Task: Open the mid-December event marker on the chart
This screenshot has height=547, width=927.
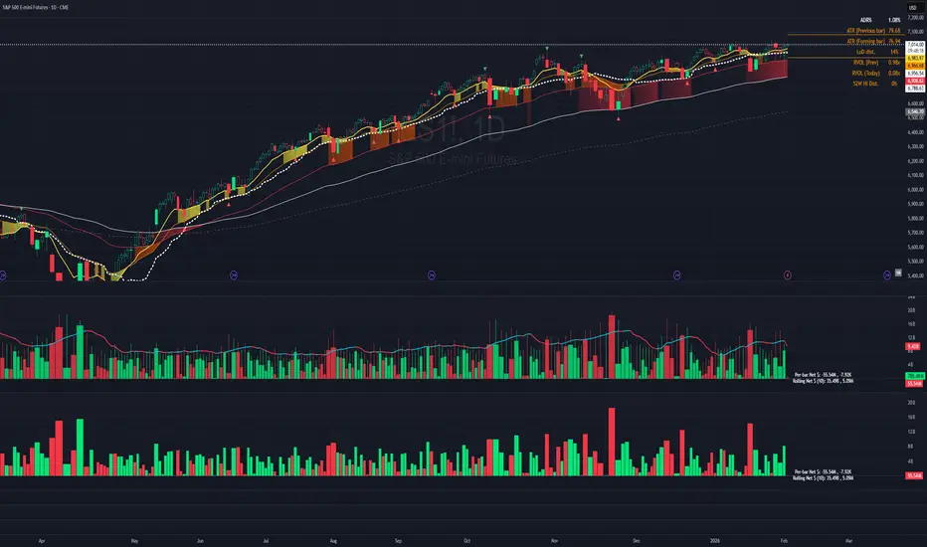Action: [677, 274]
